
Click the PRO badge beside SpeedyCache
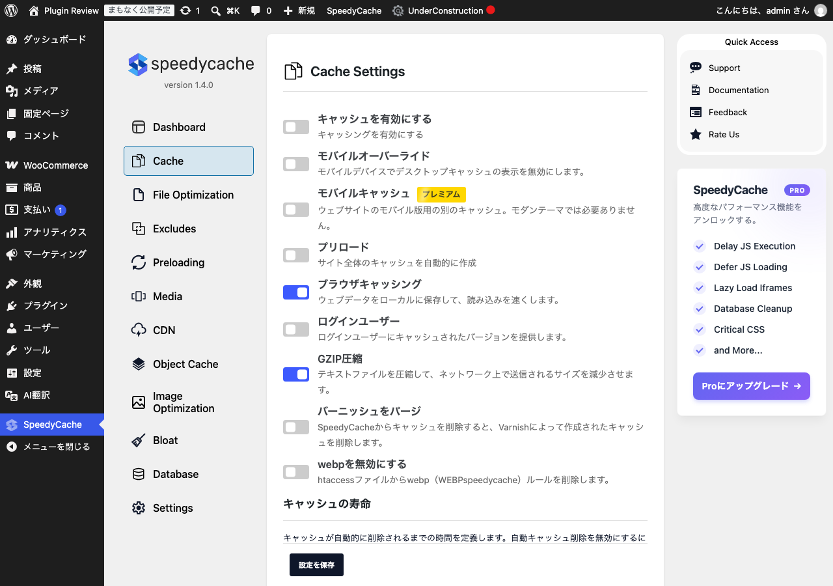[797, 191]
